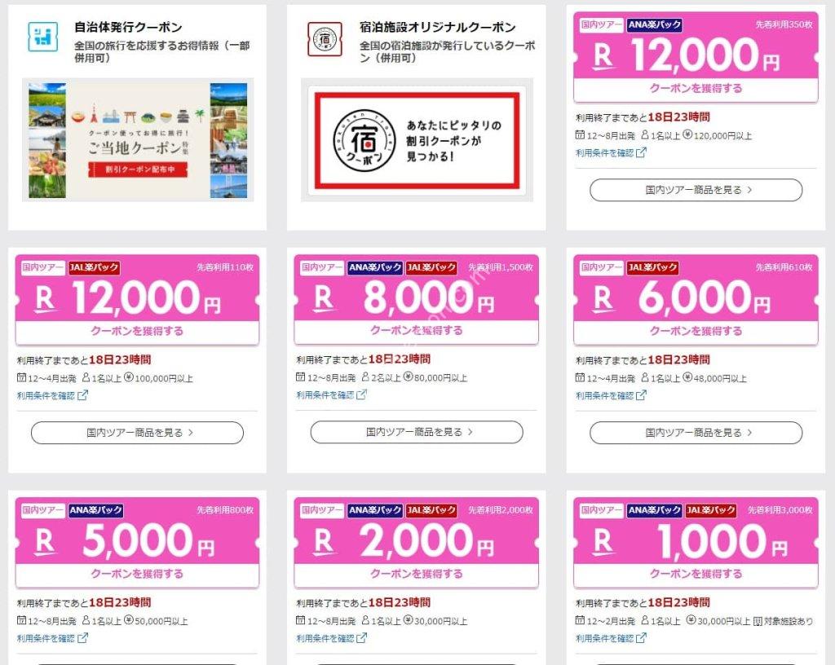Click 国内ツアー商品を見る under ANA 12,000円 coupon
The image size is (835, 665).
click(x=696, y=190)
